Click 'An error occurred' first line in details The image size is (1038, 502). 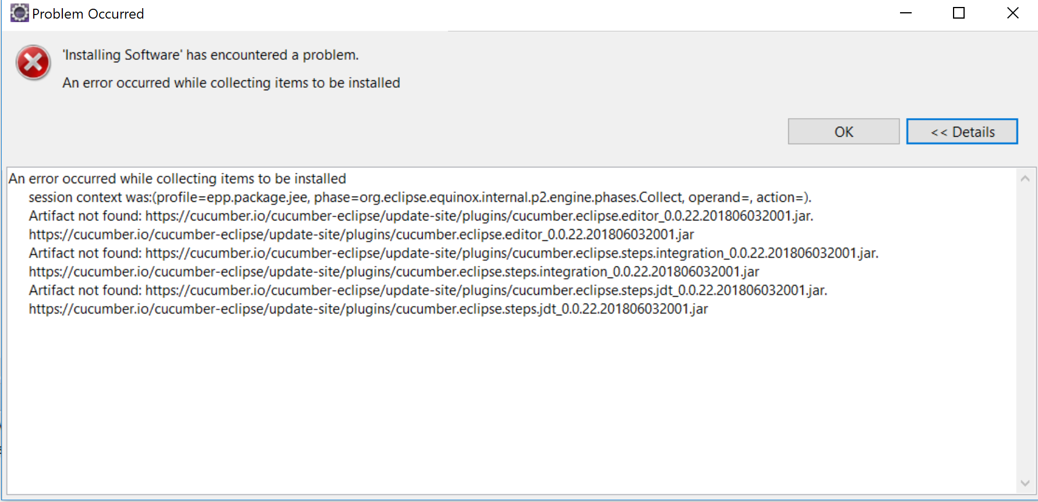coord(177,179)
